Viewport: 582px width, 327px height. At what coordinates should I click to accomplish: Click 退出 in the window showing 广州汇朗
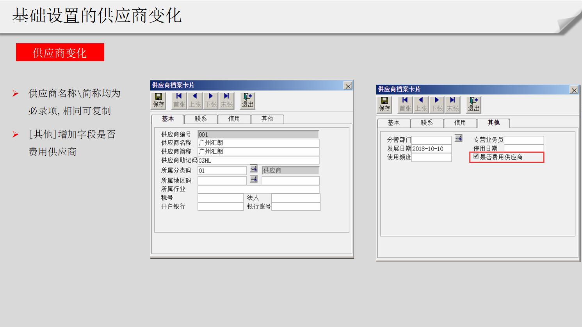coord(247,100)
